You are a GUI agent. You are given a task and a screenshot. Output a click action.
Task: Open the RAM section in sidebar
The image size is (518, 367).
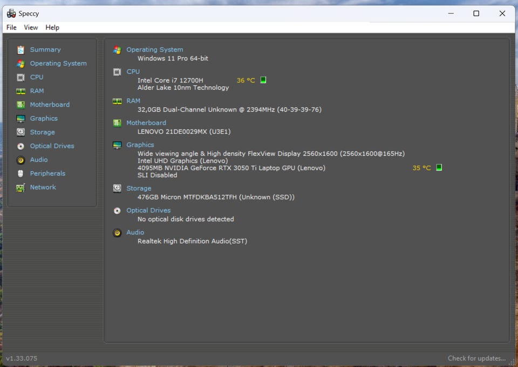click(37, 91)
